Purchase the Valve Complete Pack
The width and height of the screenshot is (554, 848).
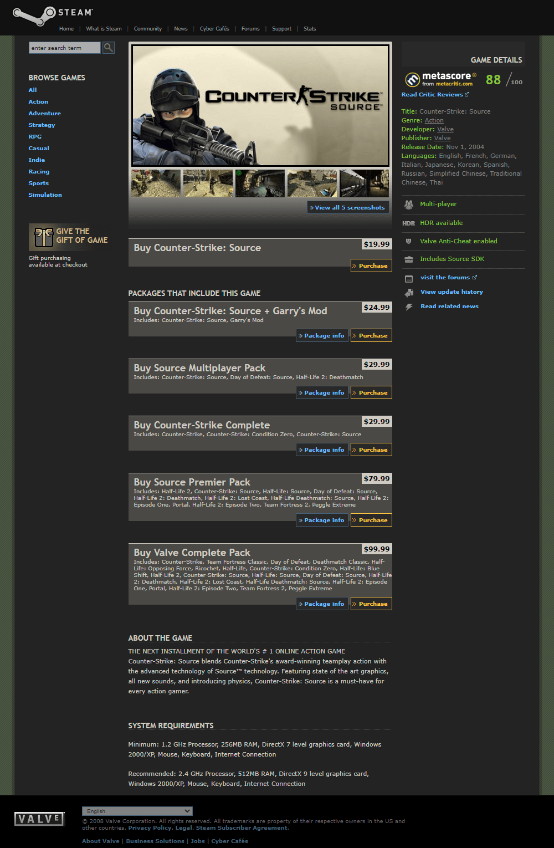point(371,604)
